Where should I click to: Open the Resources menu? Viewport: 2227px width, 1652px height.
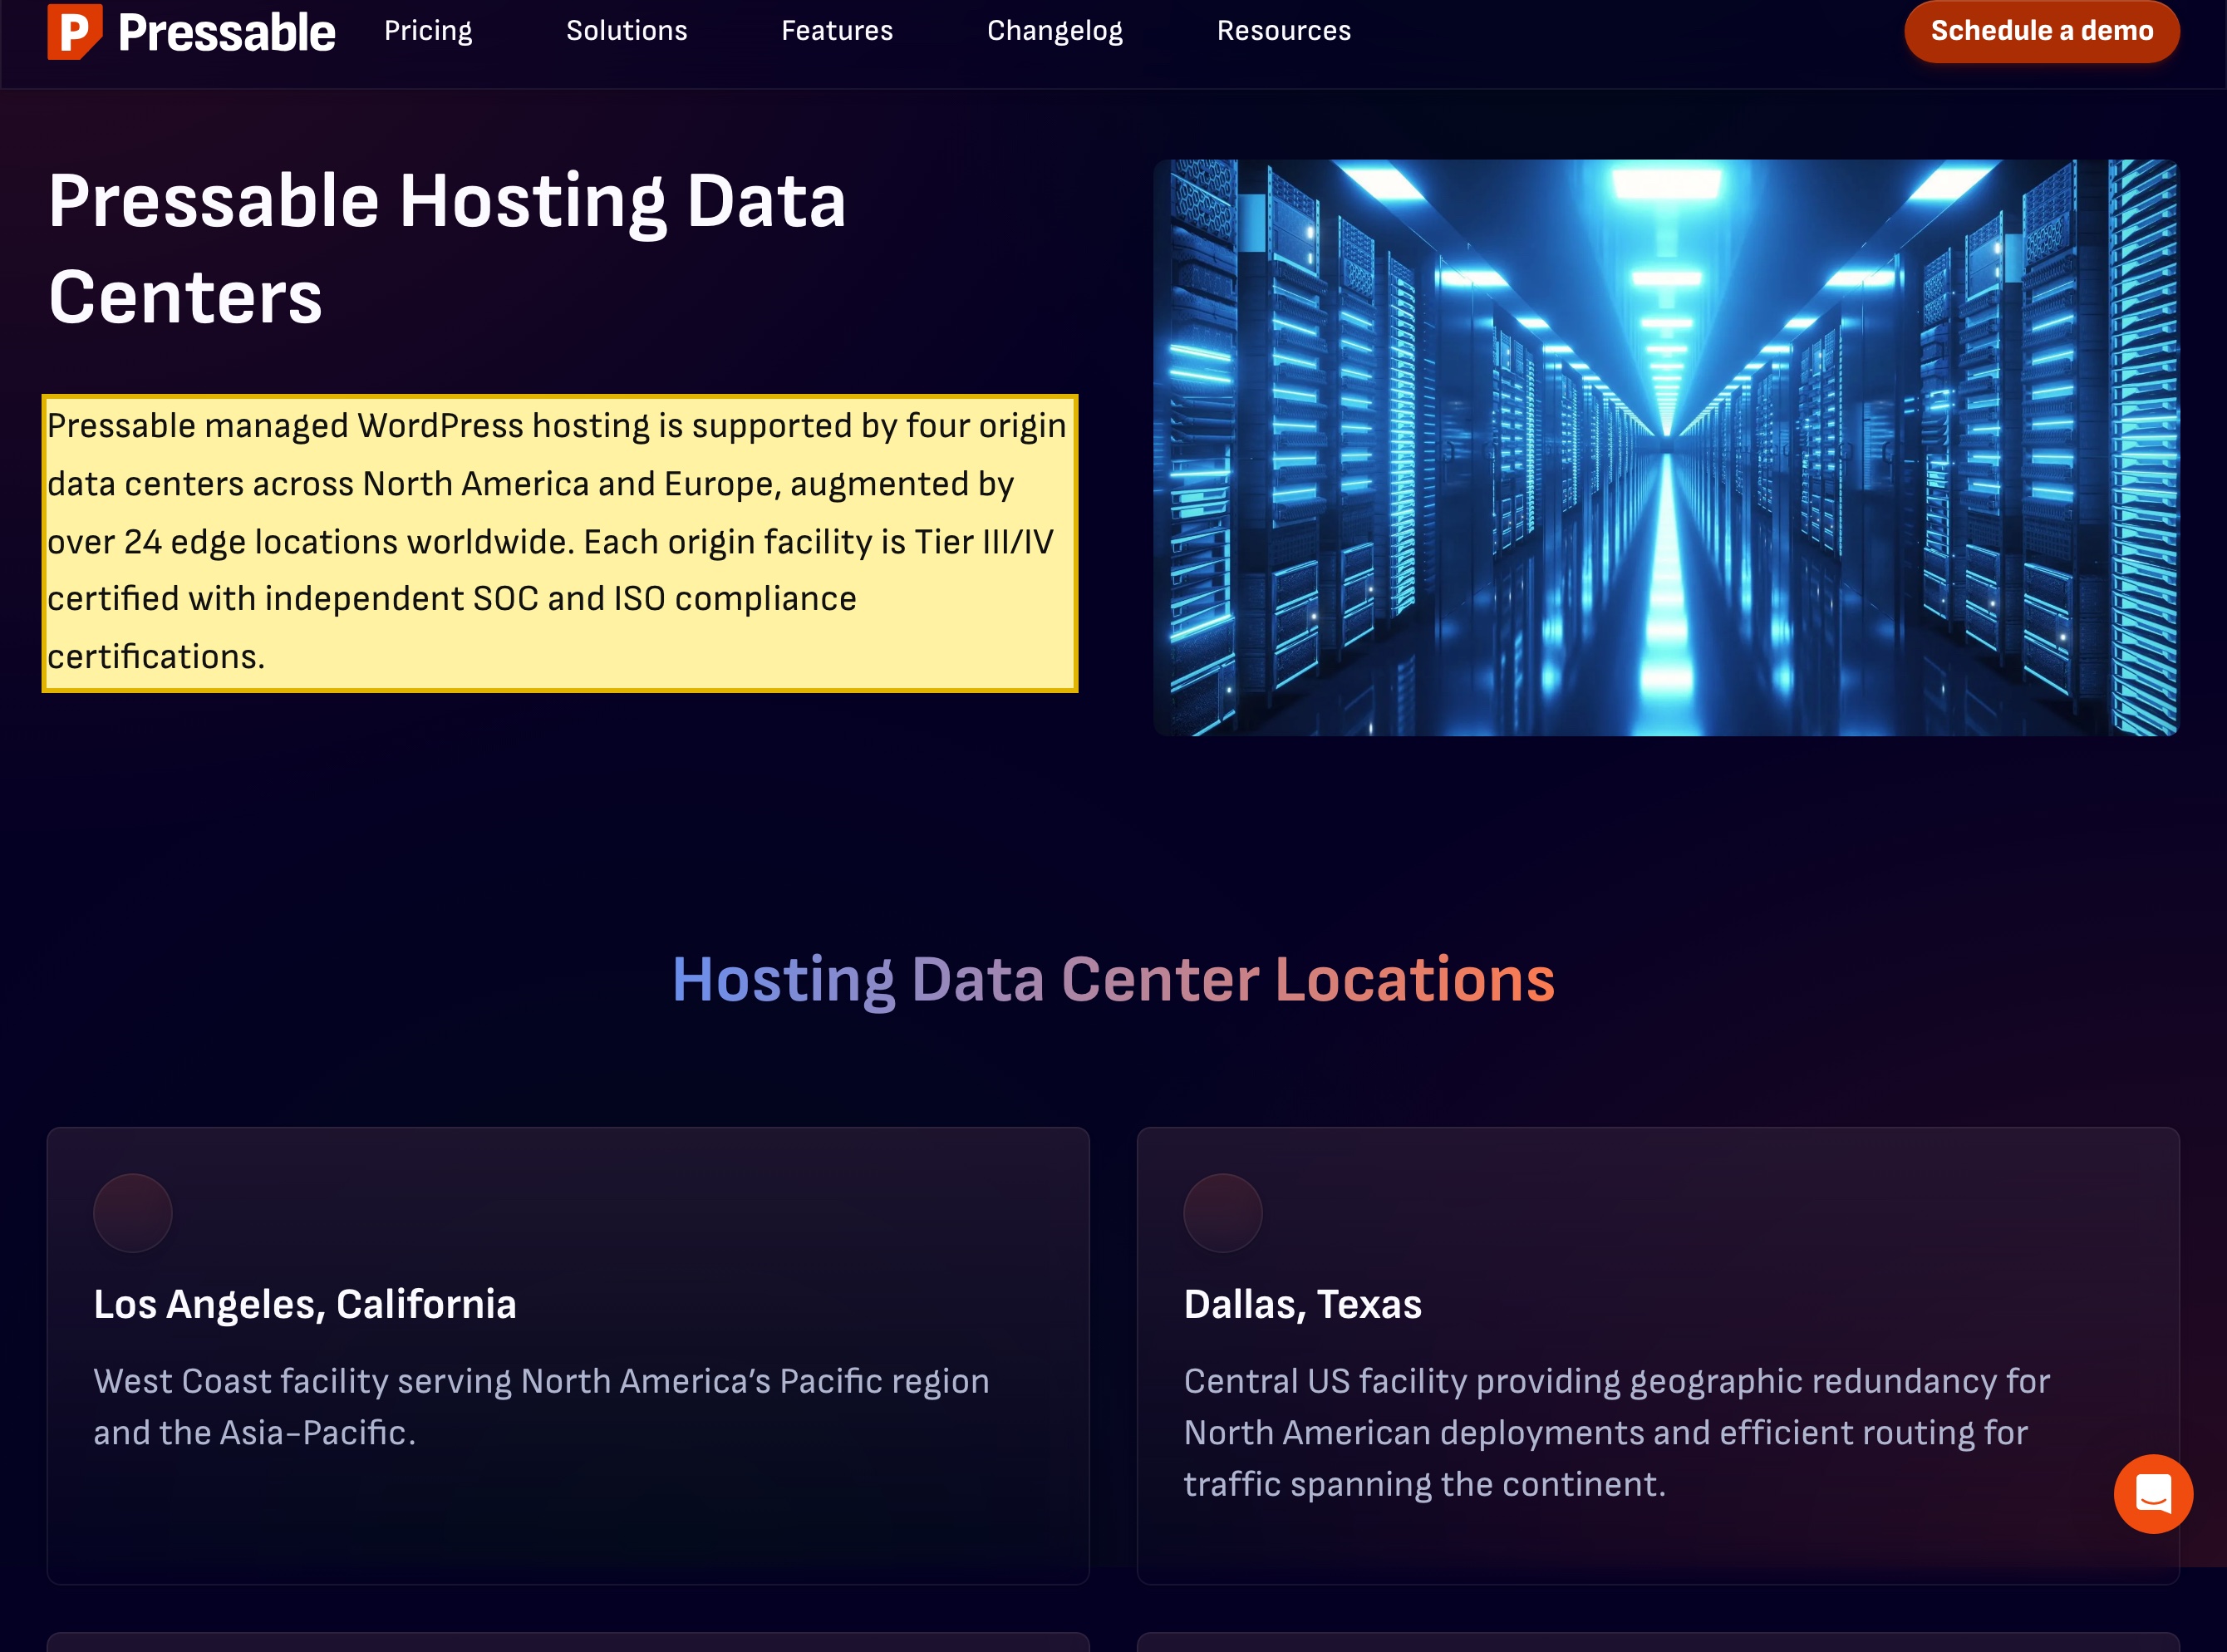point(1284,31)
